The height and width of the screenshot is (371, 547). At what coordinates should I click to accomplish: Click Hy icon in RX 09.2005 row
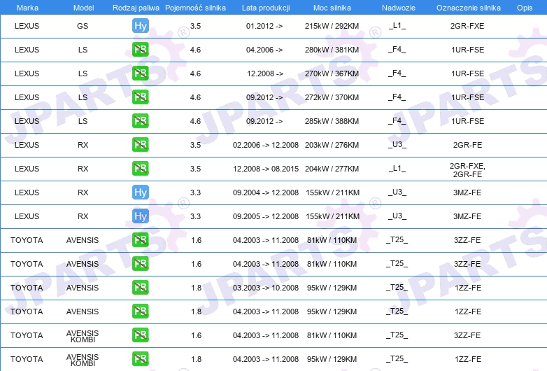pyautogui.click(x=141, y=216)
